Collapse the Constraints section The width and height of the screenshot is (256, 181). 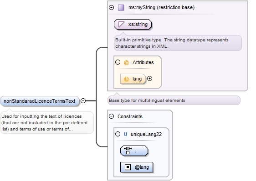click(x=111, y=116)
